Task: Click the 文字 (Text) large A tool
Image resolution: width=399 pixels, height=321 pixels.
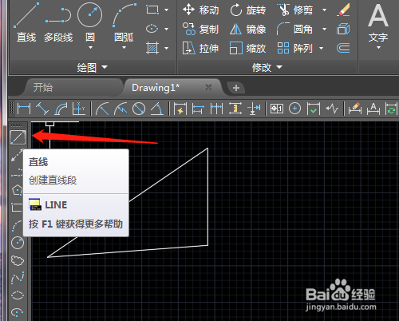Action: [378, 22]
